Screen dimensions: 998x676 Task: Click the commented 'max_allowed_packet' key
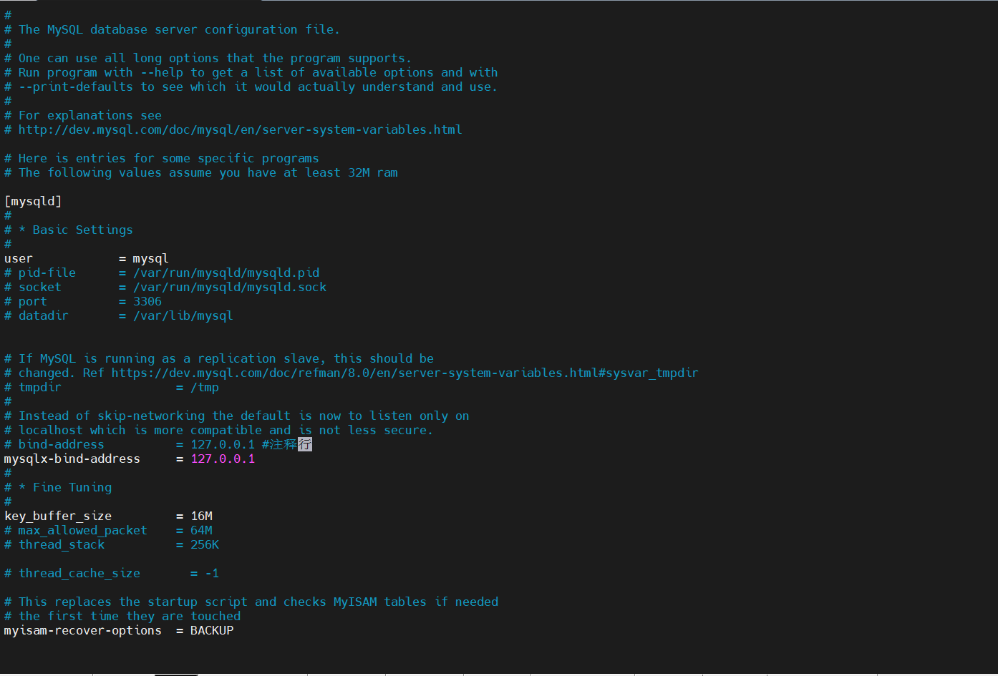coord(83,530)
